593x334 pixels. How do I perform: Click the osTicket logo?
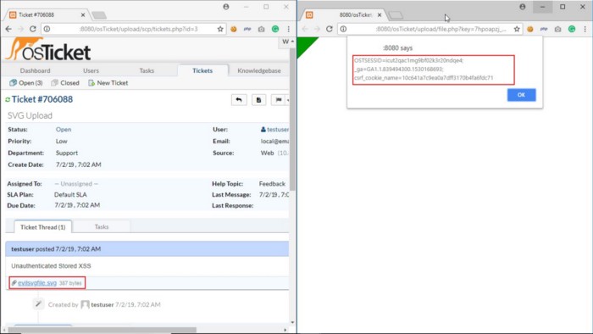click(x=48, y=49)
